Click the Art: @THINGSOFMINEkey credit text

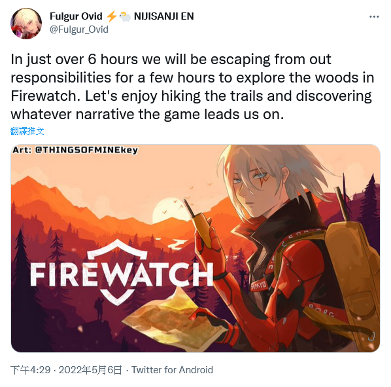75,150
